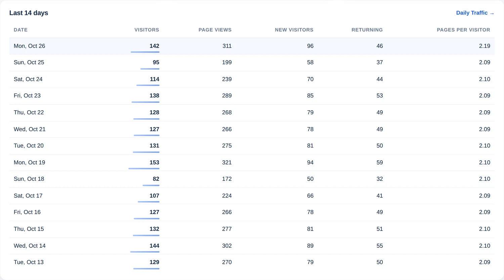Select the "Tue, Oct 20" date cell
Image resolution: width=504 pixels, height=280 pixels.
[x=29, y=146]
